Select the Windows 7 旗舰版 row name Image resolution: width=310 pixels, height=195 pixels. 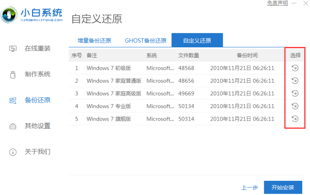pos(109,119)
